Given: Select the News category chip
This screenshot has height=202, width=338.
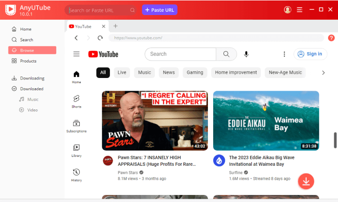Looking at the screenshot, I should [x=169, y=72].
